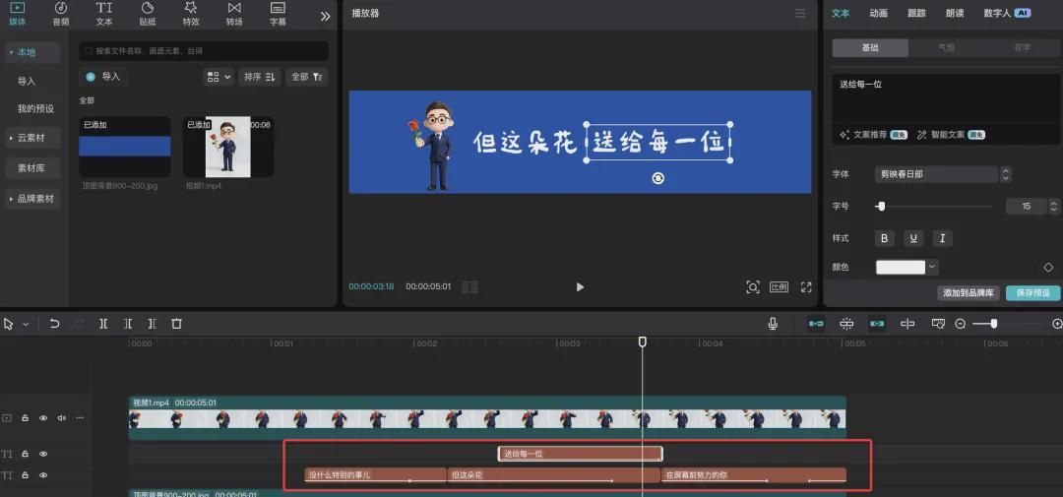Undo the last timeline edit

click(55, 324)
